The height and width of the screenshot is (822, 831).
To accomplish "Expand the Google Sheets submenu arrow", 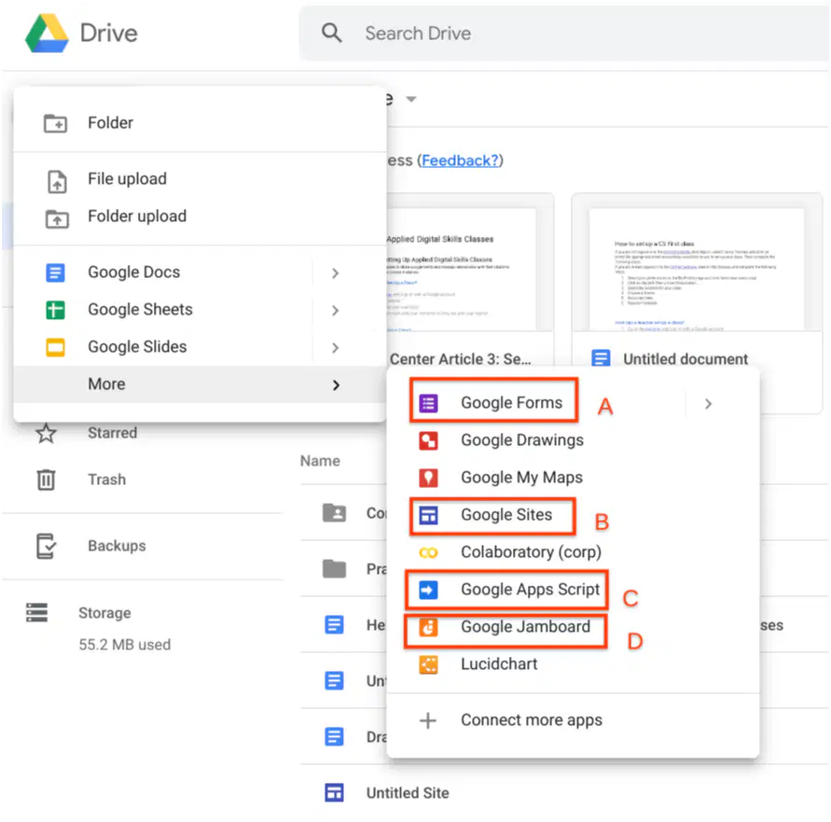I will [335, 311].
